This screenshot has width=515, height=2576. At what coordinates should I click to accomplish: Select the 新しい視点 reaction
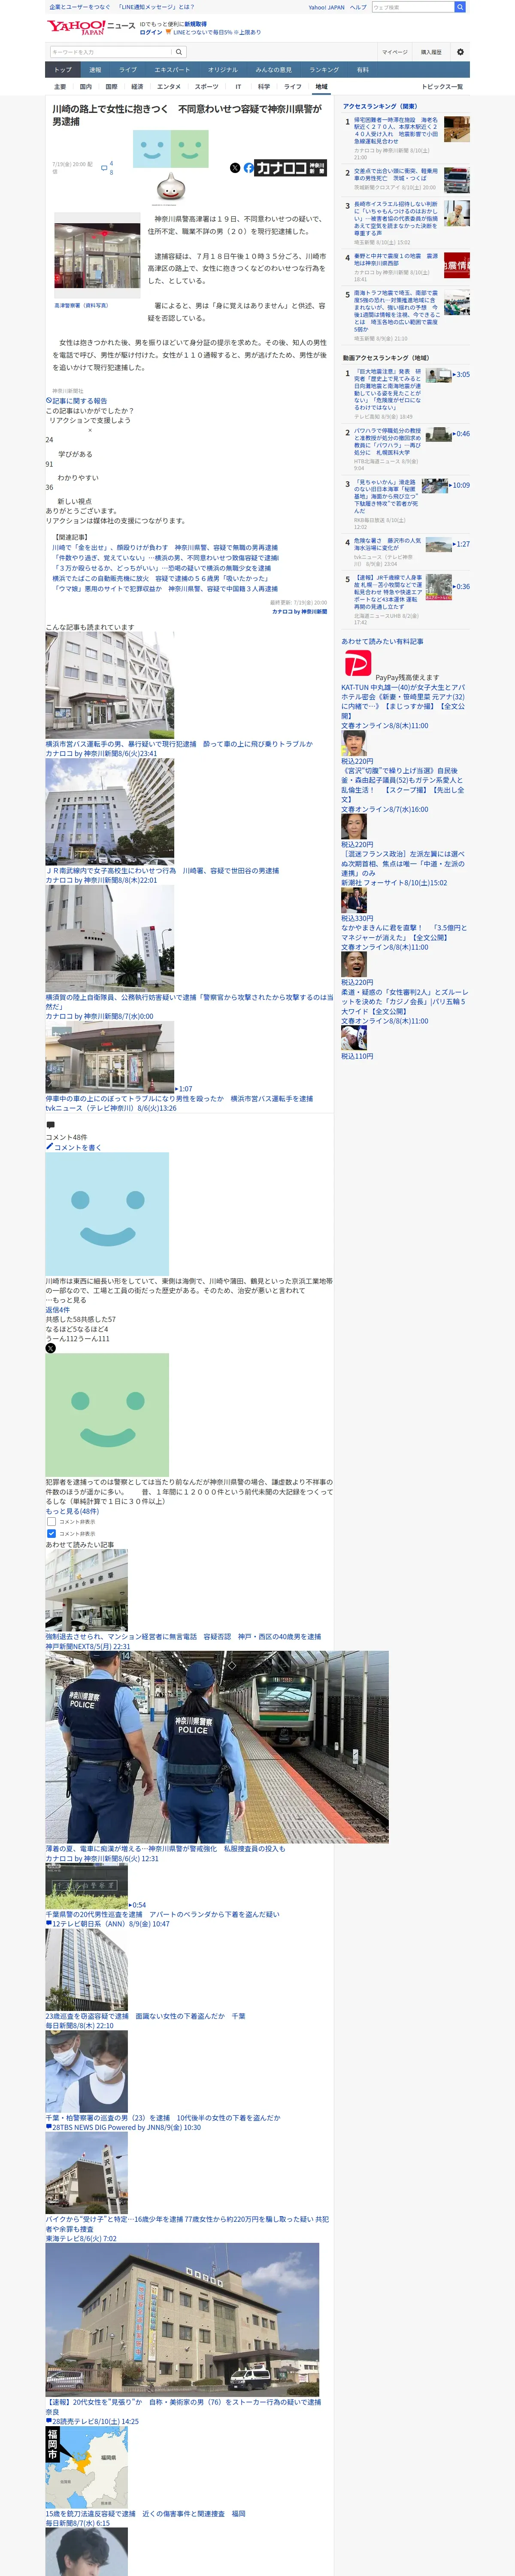tap(74, 502)
